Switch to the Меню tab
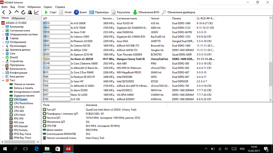Viewport: 273px width, 153px height. [5, 18]
